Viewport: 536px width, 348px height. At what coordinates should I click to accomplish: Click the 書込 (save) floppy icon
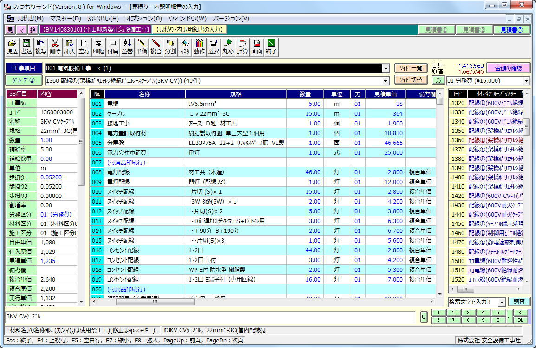point(26,47)
